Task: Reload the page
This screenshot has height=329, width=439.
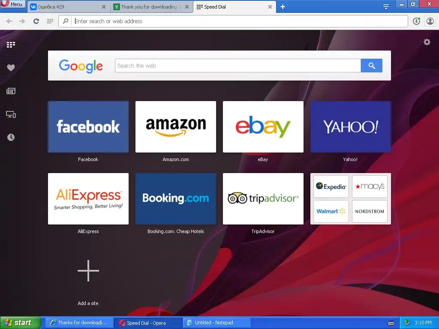Action: click(36, 21)
